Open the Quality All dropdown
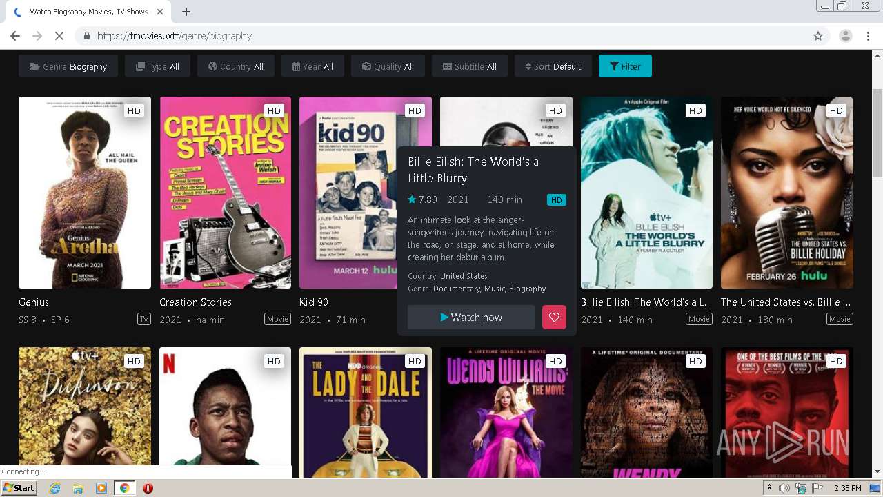Viewport: 883px width, 497px height. [388, 66]
